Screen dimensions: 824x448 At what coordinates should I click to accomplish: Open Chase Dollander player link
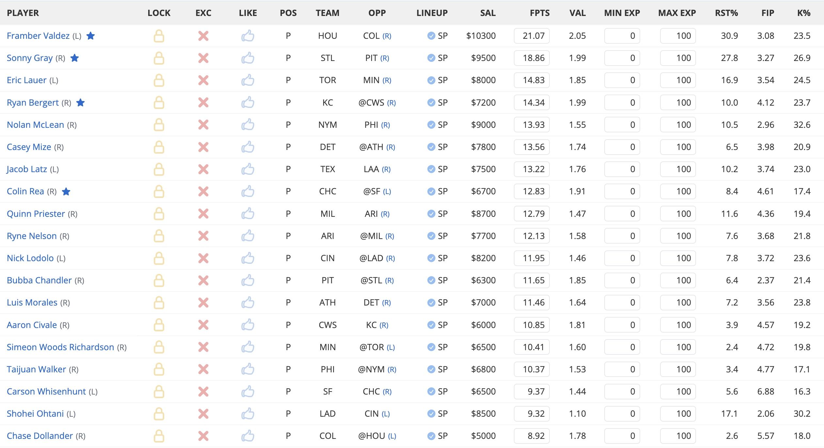point(40,436)
